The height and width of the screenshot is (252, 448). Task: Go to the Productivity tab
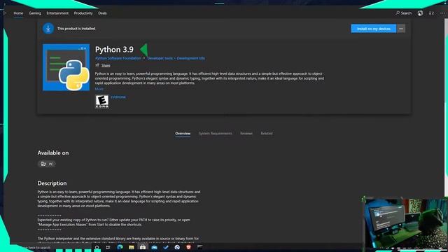(x=83, y=13)
